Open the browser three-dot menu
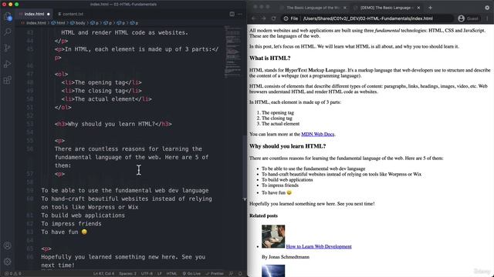This screenshot has width=494, height=277. pyautogui.click(x=487, y=18)
